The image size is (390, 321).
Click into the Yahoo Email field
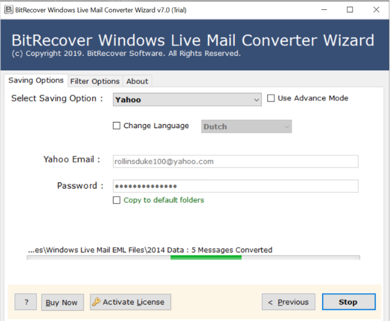235,161
